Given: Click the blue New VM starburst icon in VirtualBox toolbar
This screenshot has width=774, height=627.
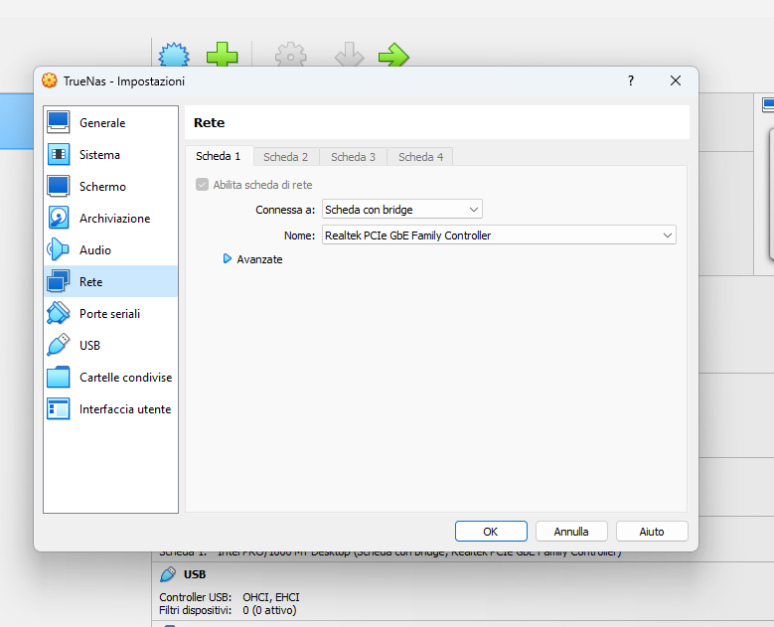Looking at the screenshot, I should click(174, 55).
